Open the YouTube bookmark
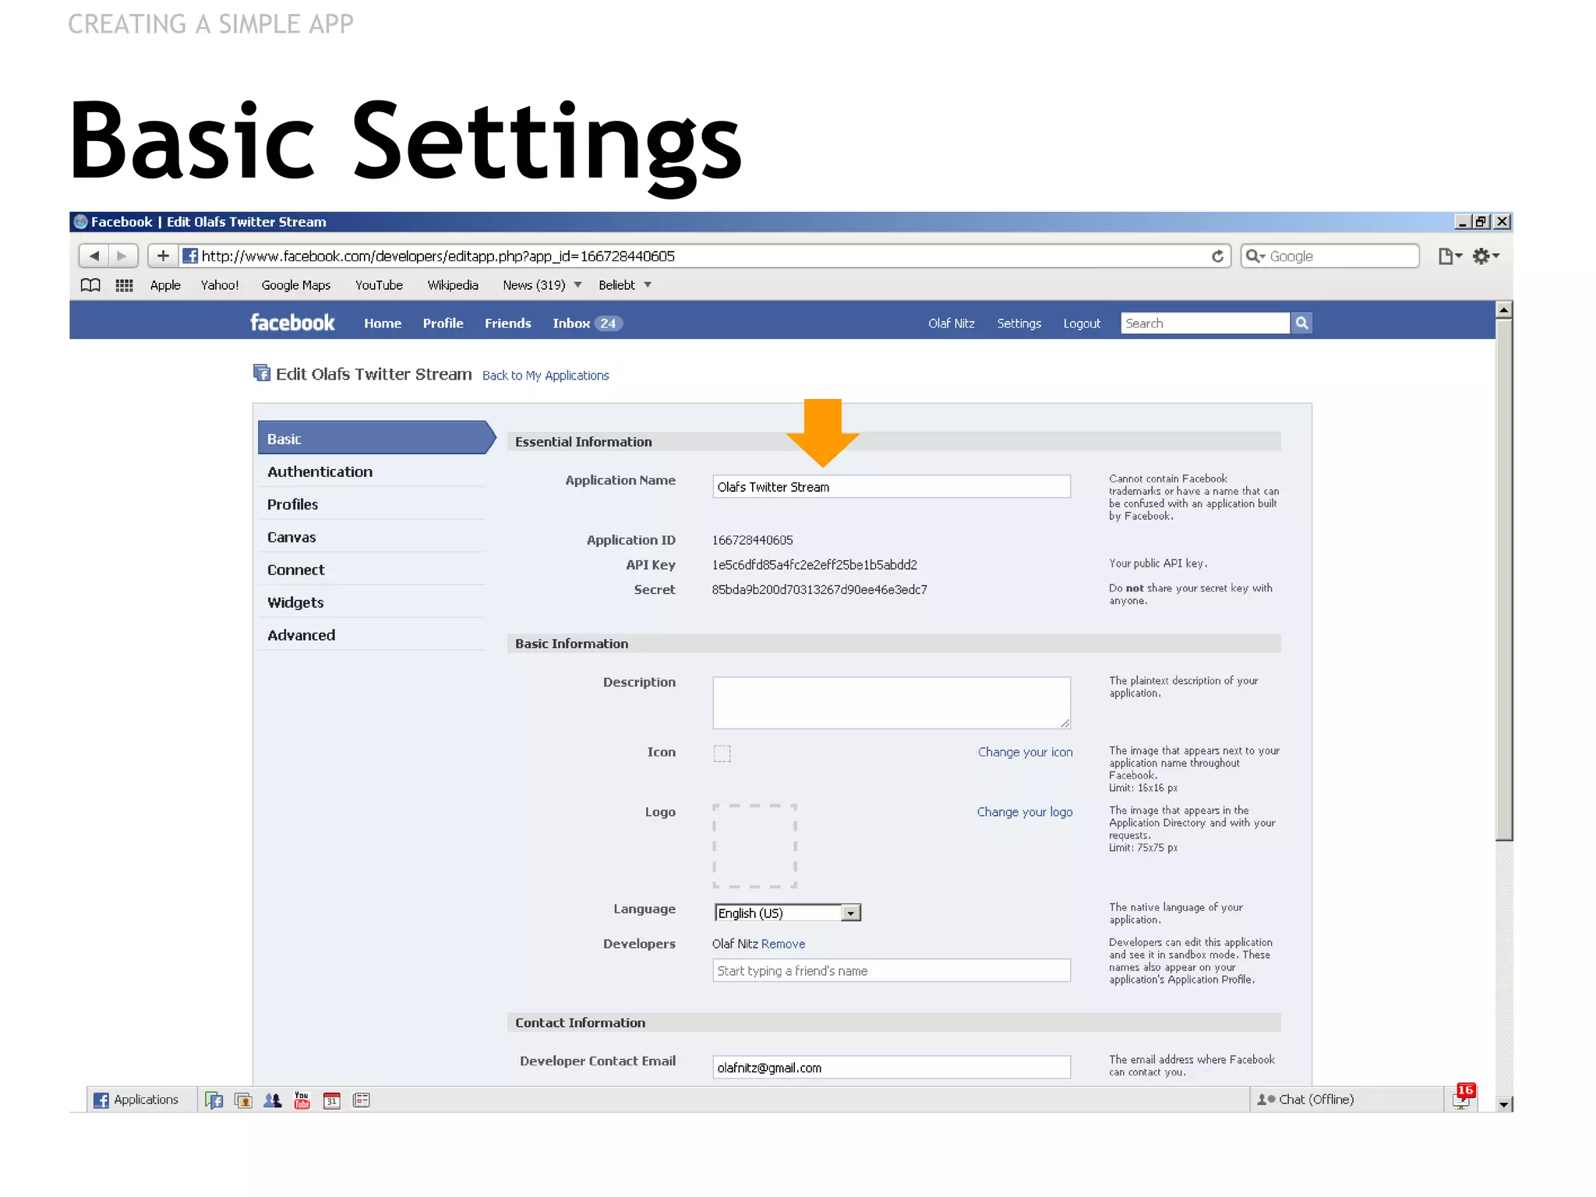This screenshot has height=1197, width=1596. tap(379, 285)
